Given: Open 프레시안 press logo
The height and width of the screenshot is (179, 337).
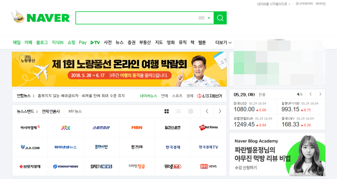Looking at the screenshot, I should tap(101, 147).
